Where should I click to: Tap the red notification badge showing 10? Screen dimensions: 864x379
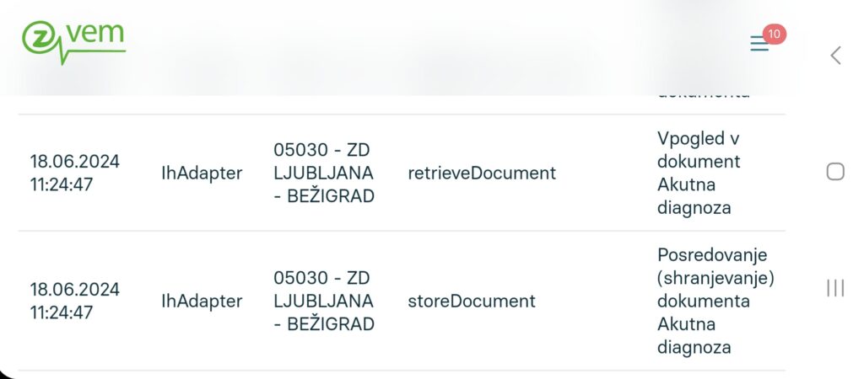pyautogui.click(x=775, y=35)
